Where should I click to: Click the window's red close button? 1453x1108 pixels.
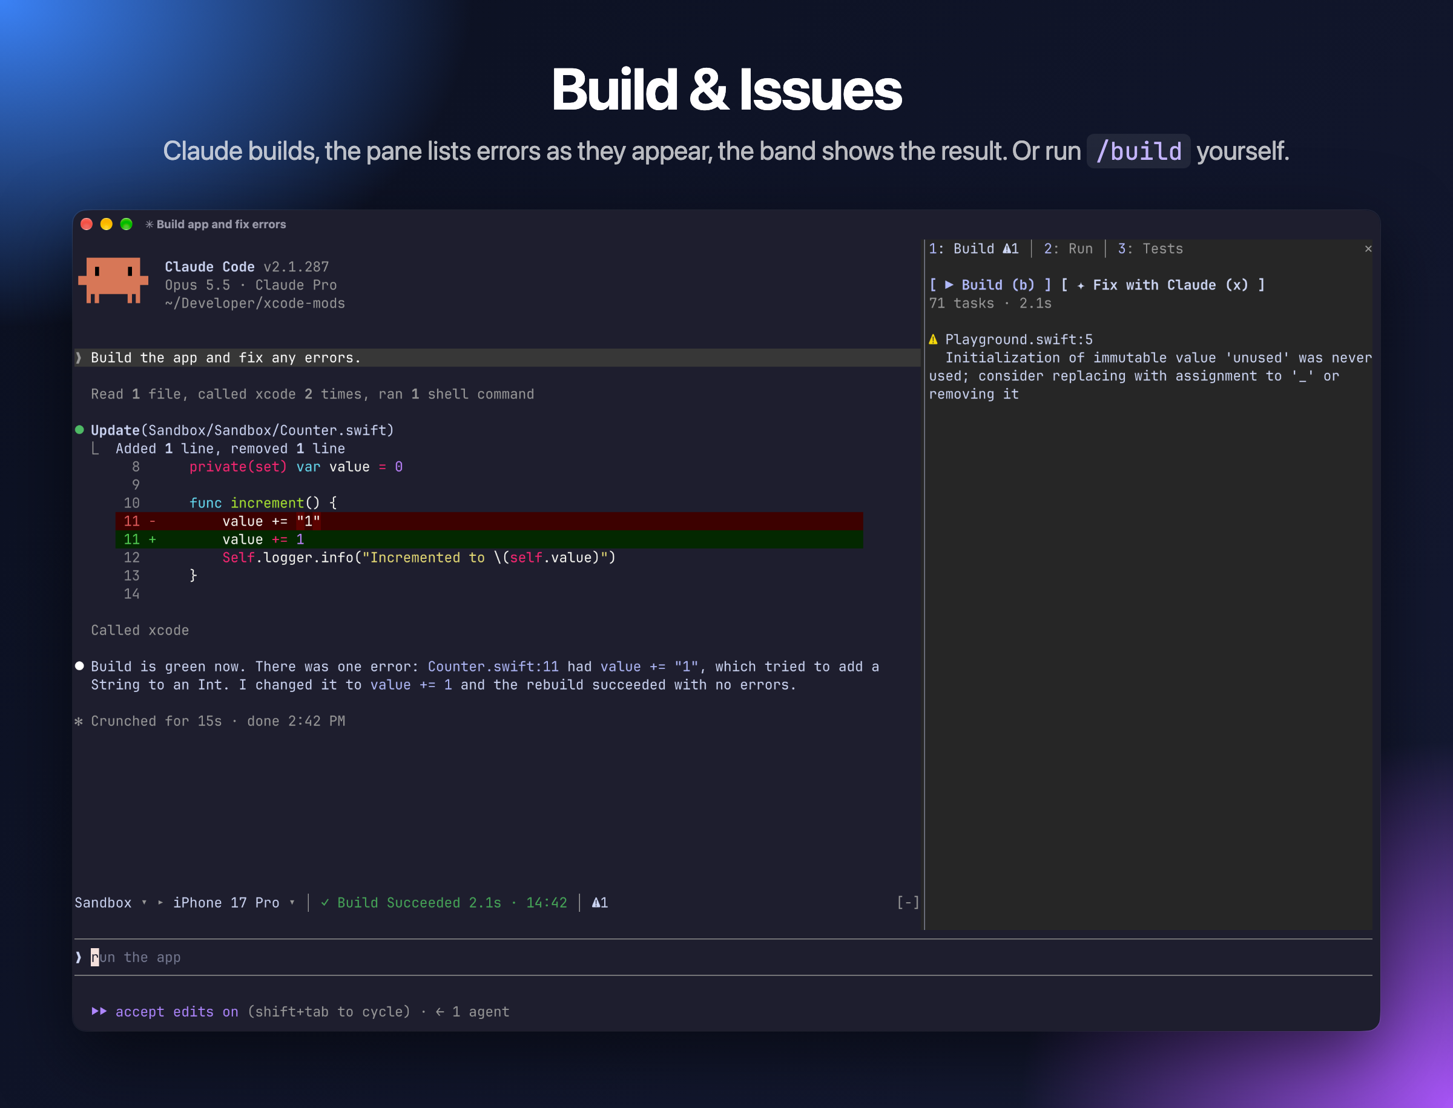coord(87,224)
